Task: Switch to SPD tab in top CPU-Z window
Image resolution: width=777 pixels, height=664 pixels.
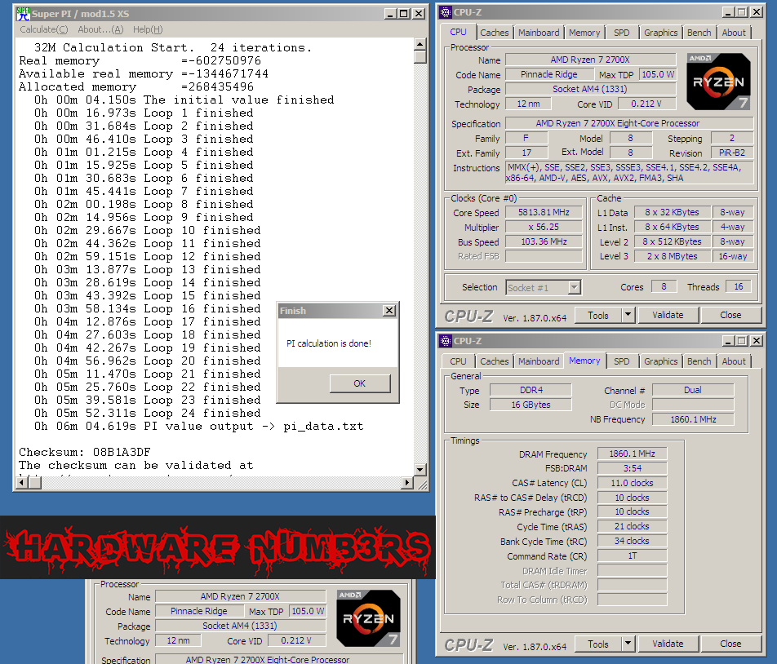Action: 621,33
